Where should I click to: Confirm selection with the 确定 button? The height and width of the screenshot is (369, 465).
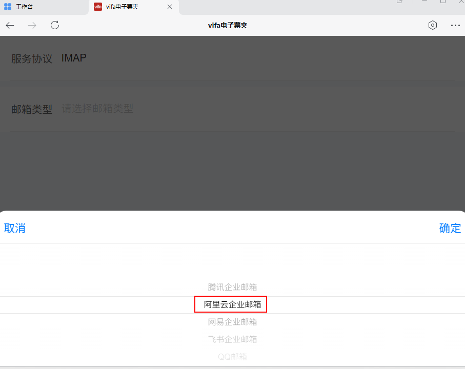450,229
